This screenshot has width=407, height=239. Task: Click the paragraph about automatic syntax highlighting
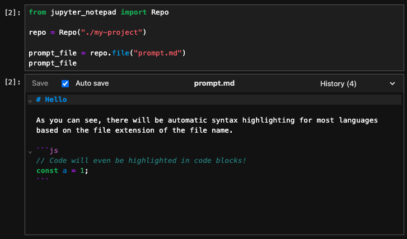click(207, 125)
